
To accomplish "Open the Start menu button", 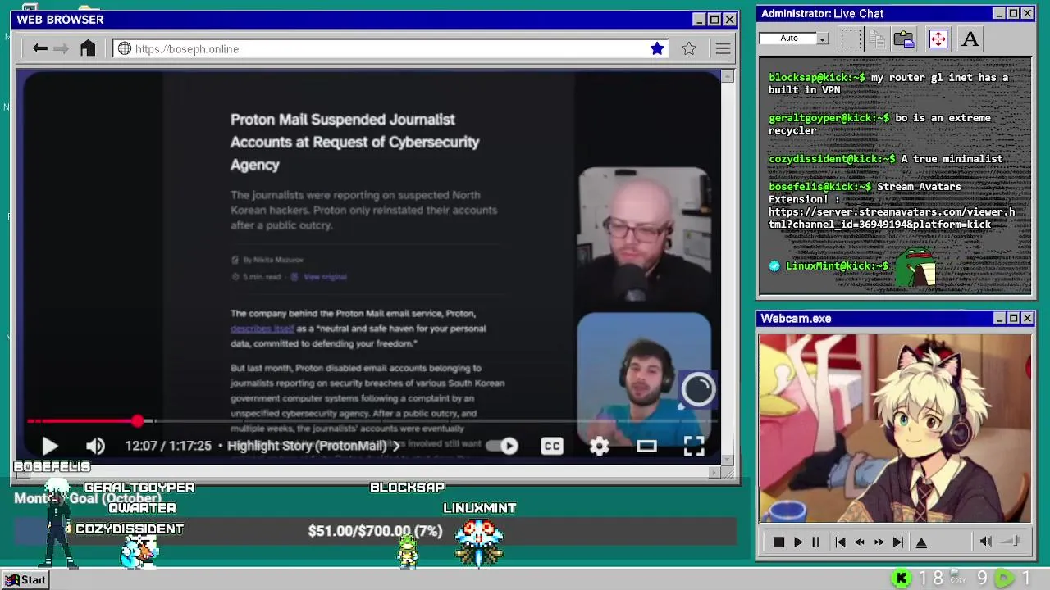I will coord(25,579).
